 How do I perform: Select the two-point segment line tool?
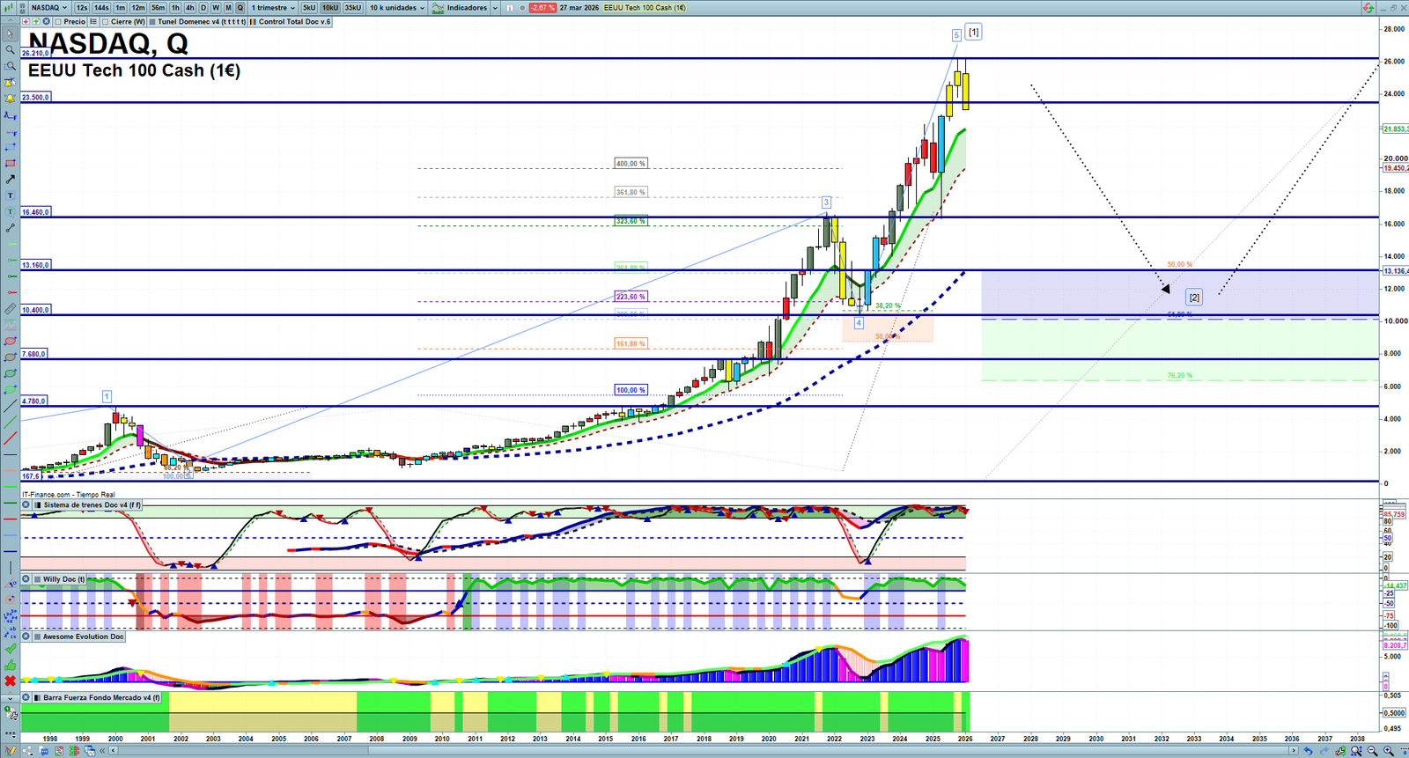(x=11, y=228)
